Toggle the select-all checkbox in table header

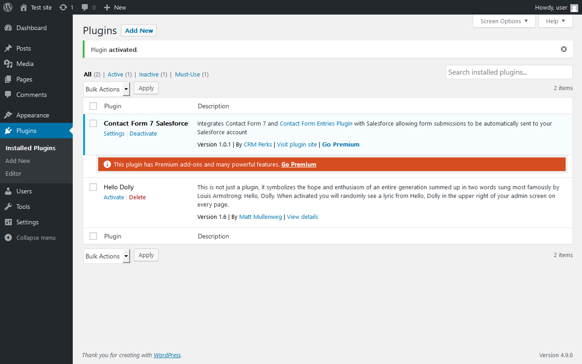click(x=93, y=106)
